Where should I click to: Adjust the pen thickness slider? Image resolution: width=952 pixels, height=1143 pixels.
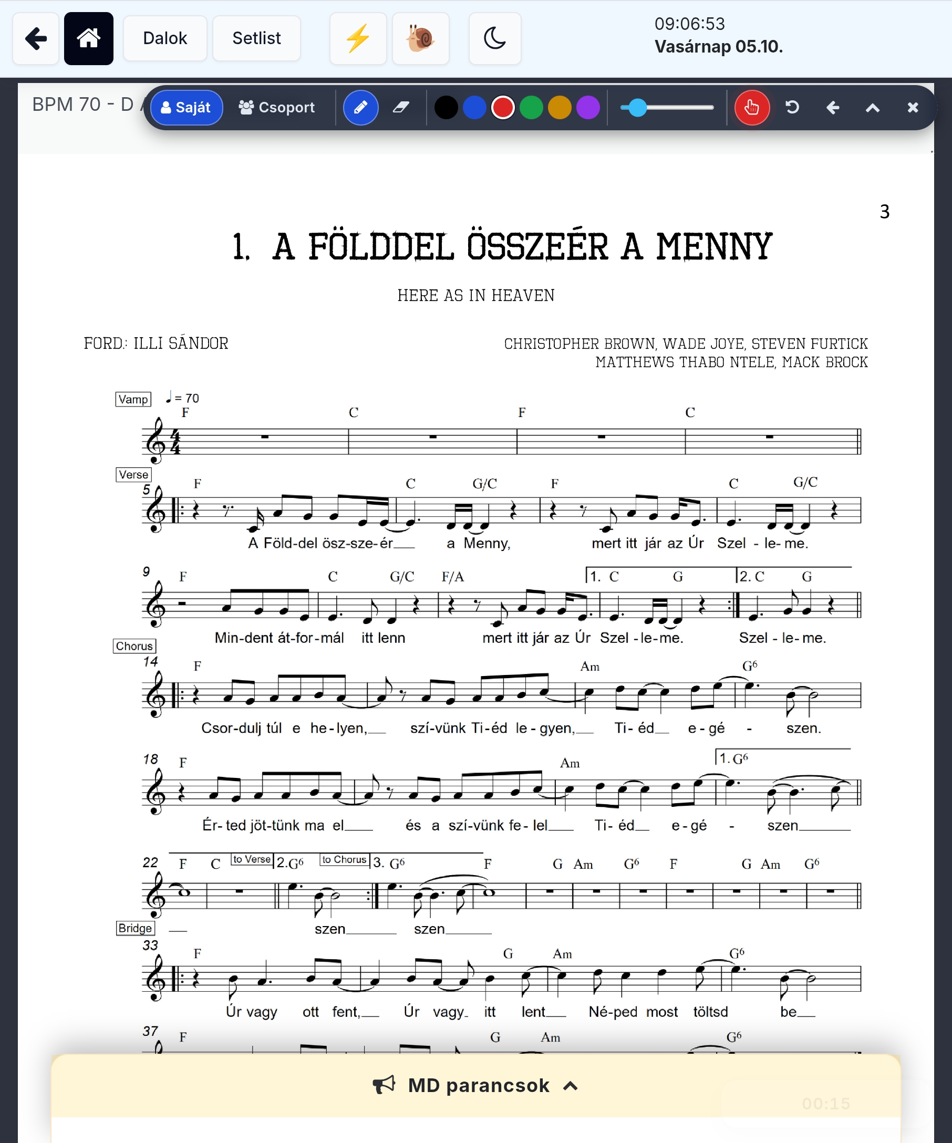[667, 108]
